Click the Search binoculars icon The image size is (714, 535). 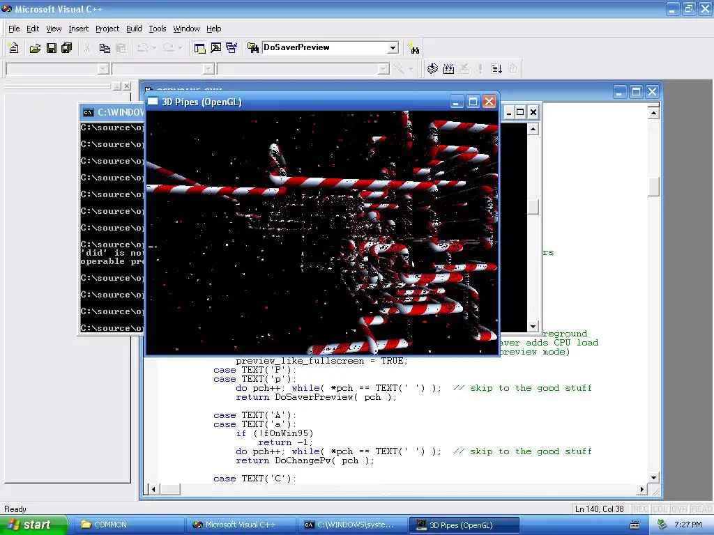(414, 48)
